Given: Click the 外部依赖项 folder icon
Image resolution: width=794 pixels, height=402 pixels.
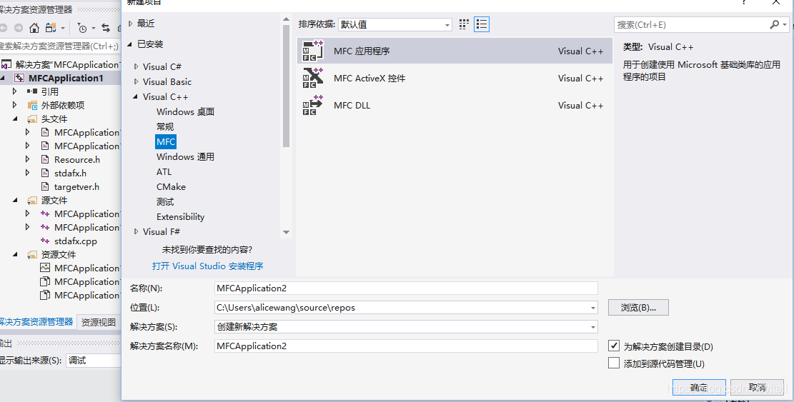Looking at the screenshot, I should (x=32, y=105).
